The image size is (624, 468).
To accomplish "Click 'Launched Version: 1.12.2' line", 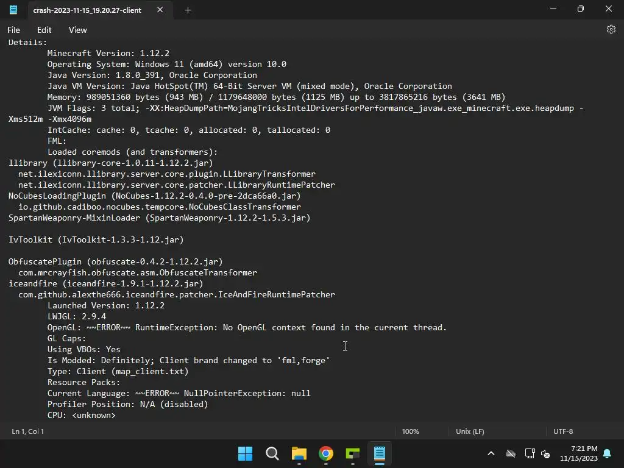I will 106,306.
